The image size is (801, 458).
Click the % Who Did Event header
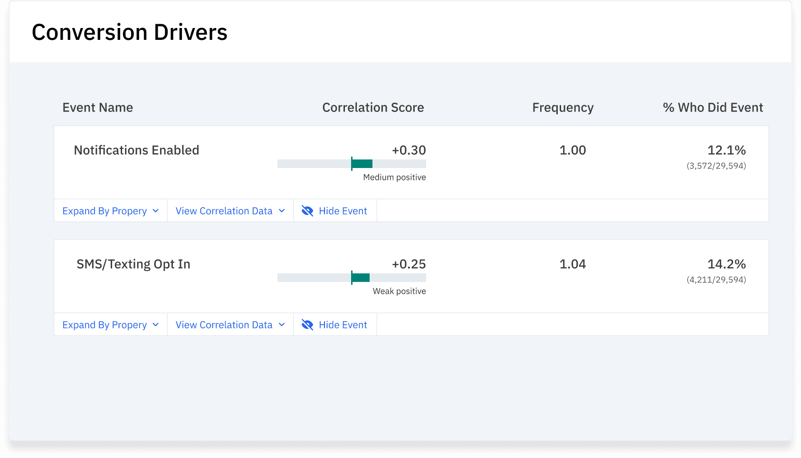(713, 108)
